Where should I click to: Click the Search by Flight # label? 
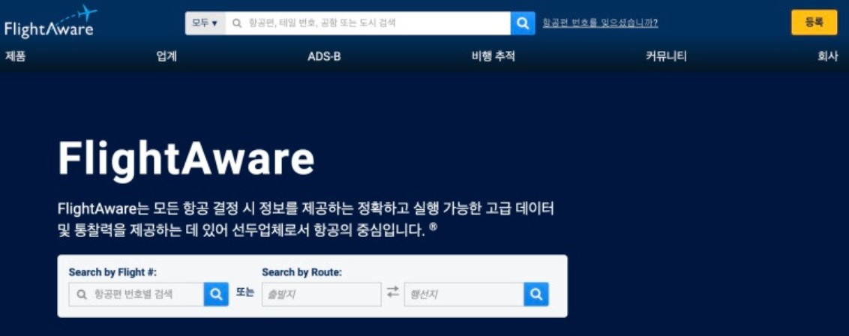pos(112,272)
